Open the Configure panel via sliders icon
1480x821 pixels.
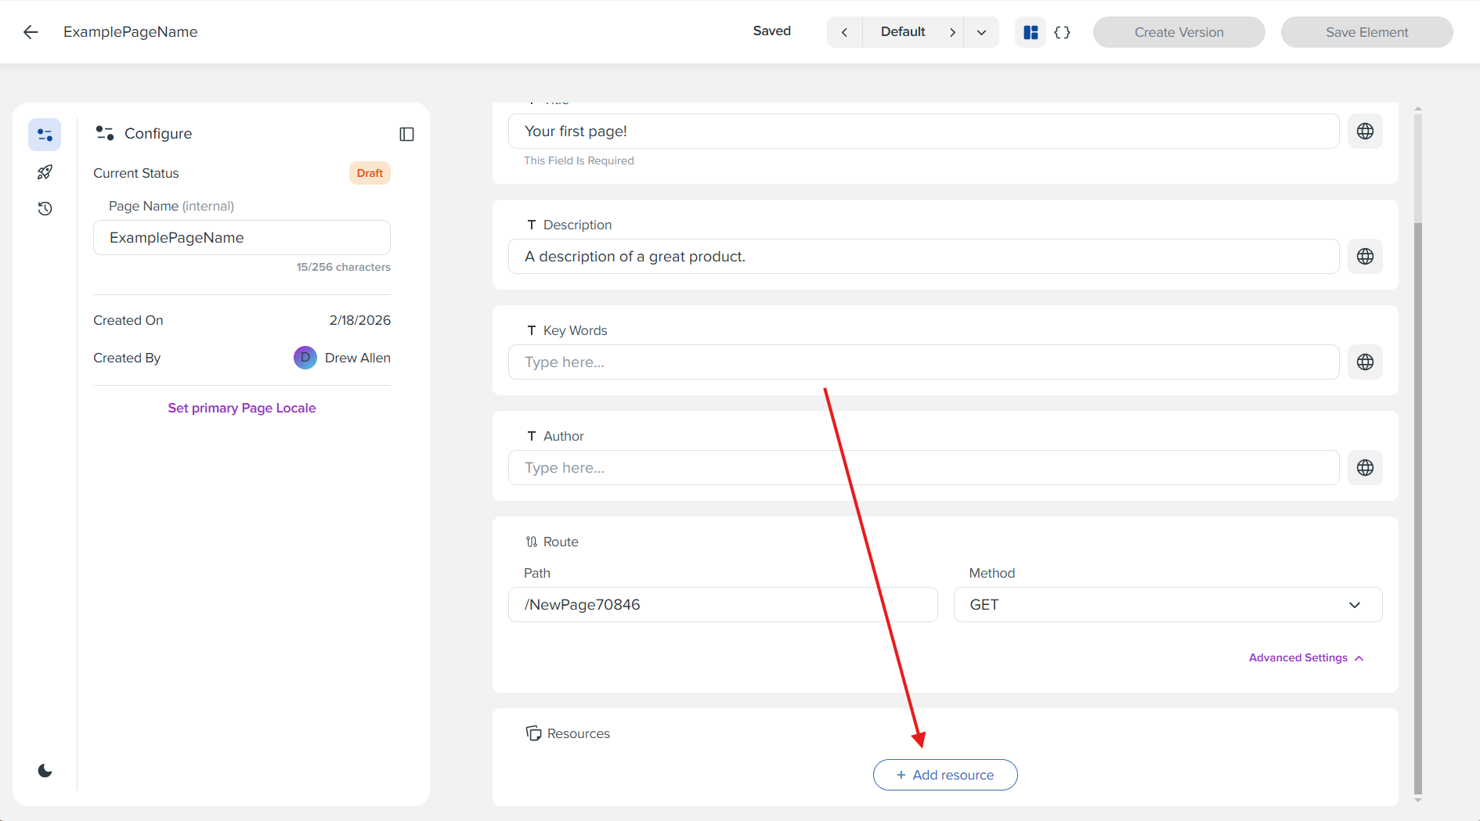45,134
